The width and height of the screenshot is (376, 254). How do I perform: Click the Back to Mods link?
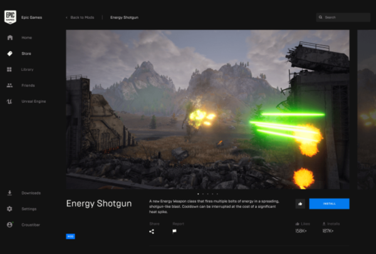click(82, 18)
